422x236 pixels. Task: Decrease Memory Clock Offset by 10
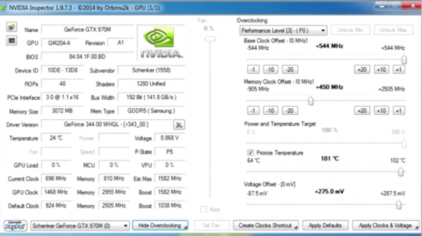click(270, 111)
